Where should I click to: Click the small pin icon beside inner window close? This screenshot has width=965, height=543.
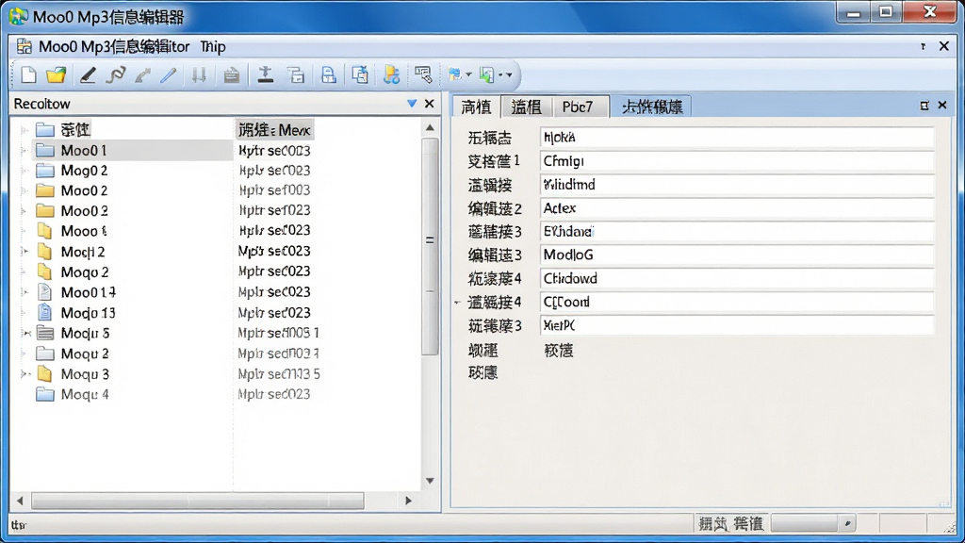pos(924,47)
